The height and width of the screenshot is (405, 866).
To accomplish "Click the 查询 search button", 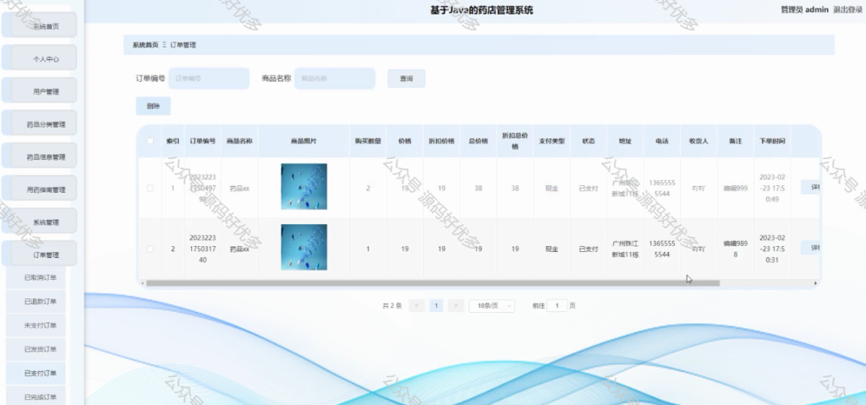I will pos(407,79).
